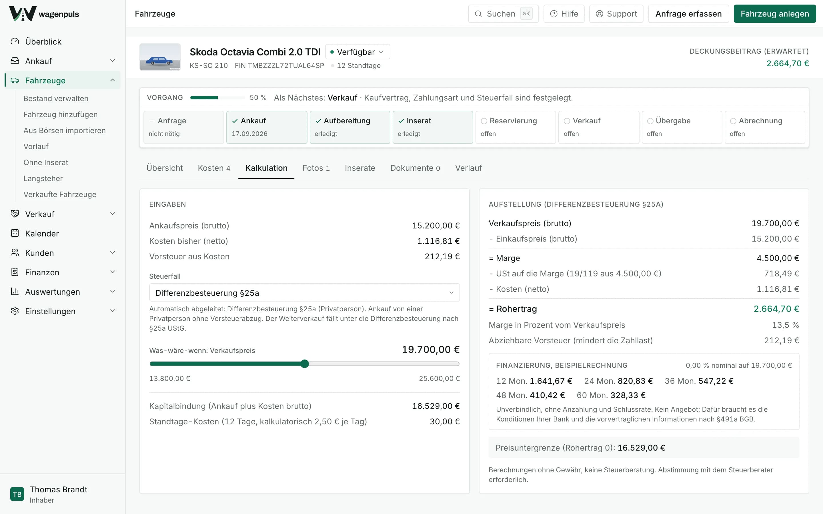Select the Verkauf workflow step circle
The height and width of the screenshot is (514, 823).
tap(567, 121)
